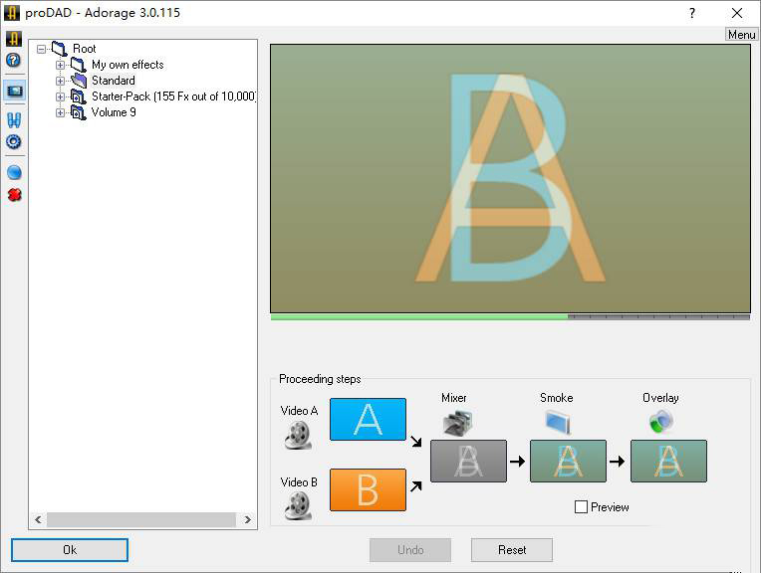
Task: Open the Menu button at top right
Action: (741, 35)
